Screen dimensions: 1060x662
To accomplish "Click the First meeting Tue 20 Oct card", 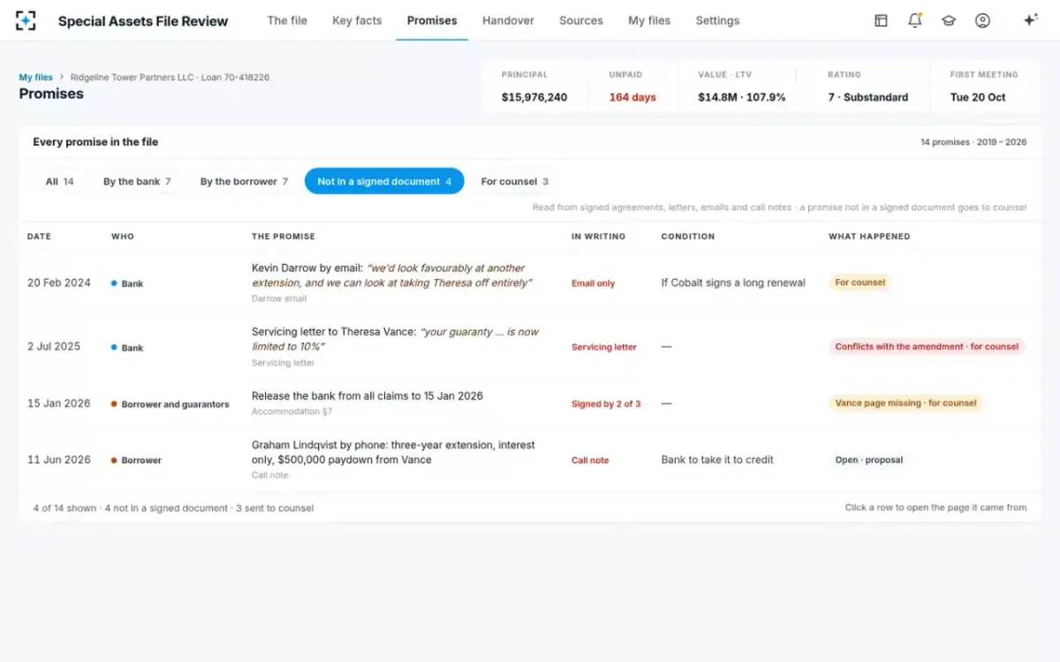I will pos(984,87).
